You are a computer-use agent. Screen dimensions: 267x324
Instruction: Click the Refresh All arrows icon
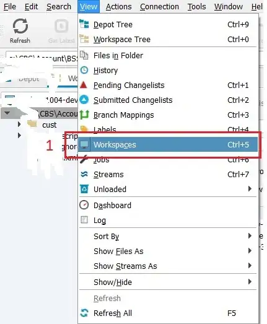click(84, 313)
